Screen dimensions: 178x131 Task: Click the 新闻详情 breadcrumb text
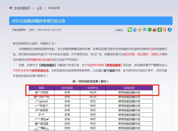pyautogui.click(x=54, y=8)
